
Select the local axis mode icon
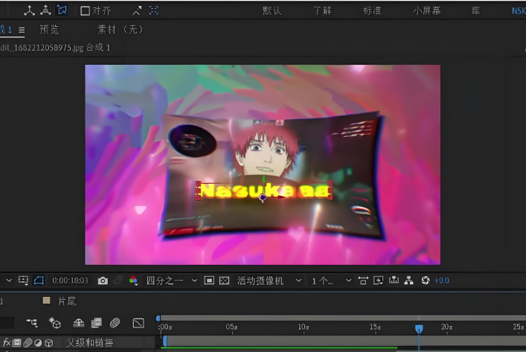pos(29,10)
